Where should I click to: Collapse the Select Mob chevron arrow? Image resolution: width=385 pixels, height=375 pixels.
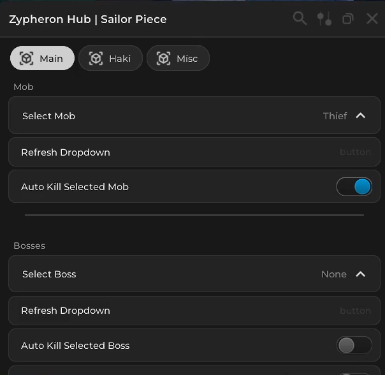pos(360,115)
